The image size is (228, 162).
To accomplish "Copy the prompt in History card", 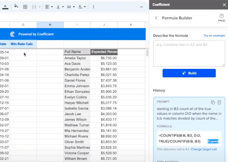I will tap(213, 102).
